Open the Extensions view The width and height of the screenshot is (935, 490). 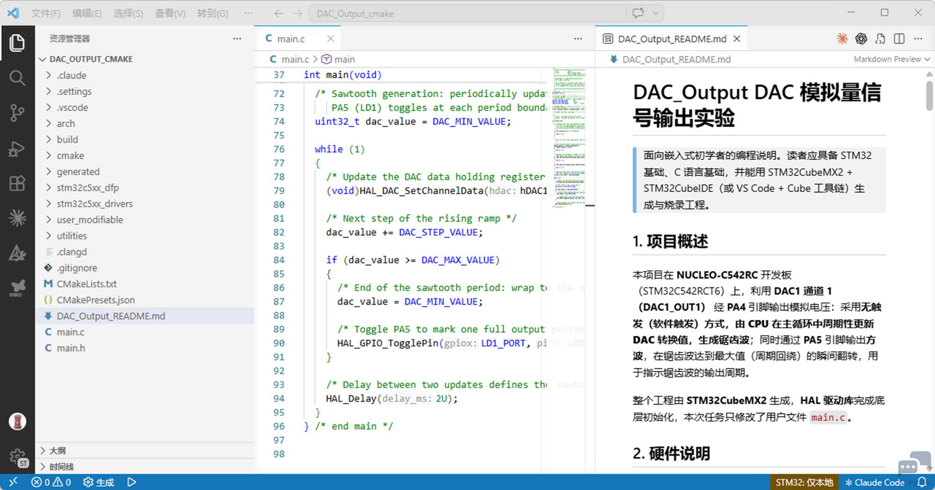pos(17,183)
